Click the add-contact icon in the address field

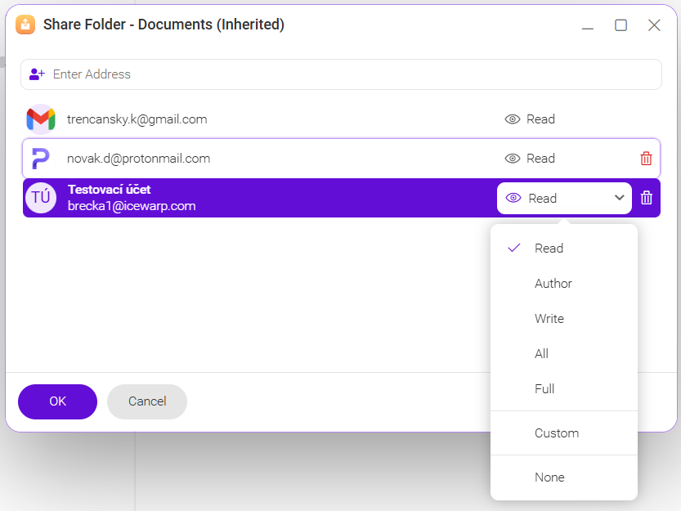(x=37, y=74)
